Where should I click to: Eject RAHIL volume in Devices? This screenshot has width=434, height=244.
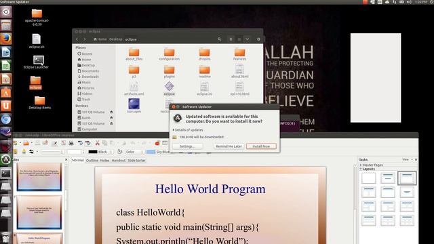coord(111,118)
